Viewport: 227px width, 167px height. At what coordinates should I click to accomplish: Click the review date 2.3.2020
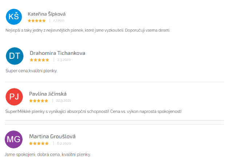64,60
